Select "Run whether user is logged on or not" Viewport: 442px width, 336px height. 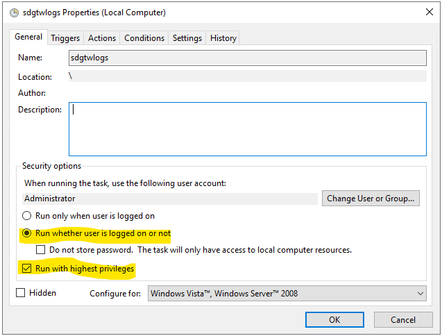coord(28,233)
